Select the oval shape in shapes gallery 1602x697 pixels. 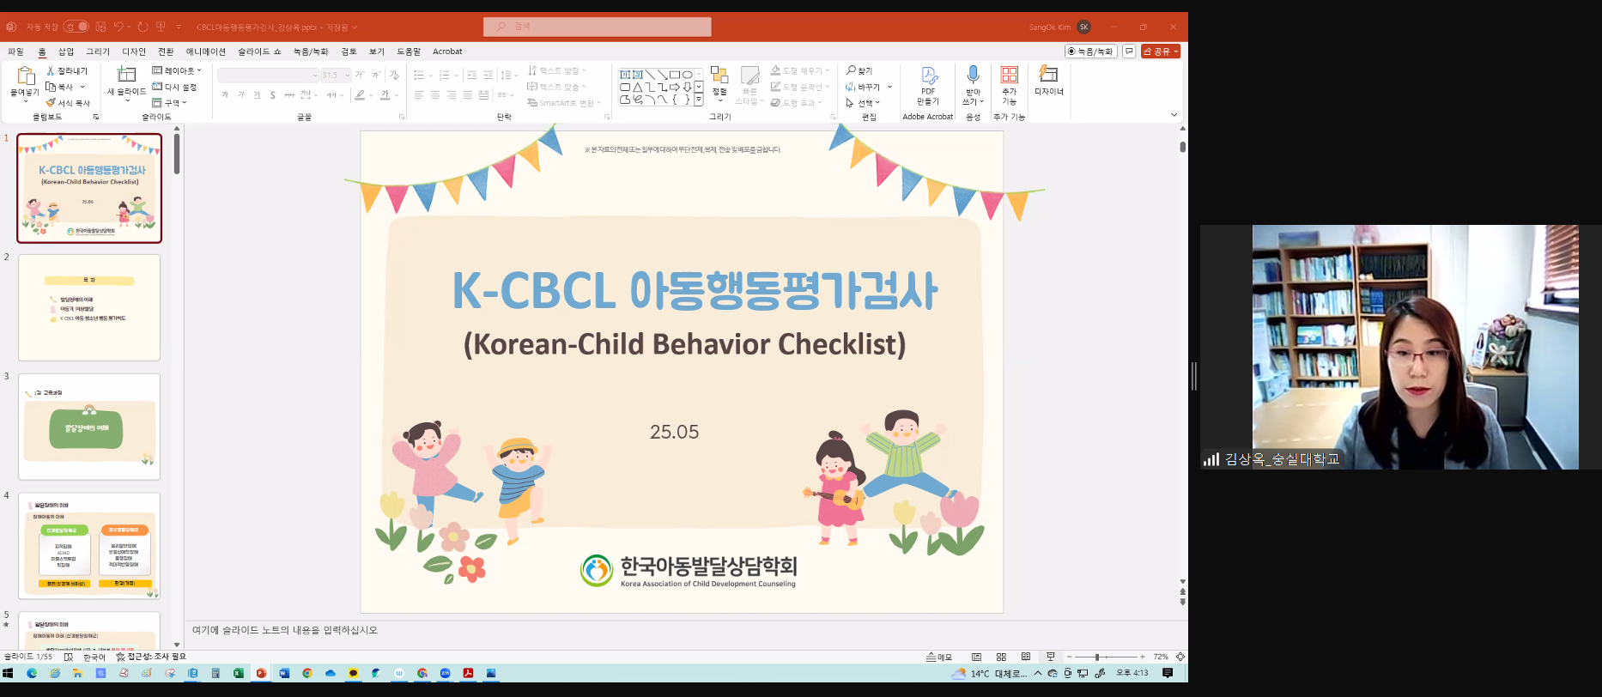pos(688,75)
